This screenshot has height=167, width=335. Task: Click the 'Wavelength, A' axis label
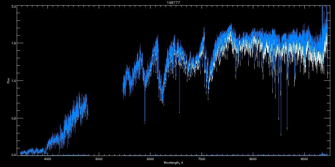173,163
